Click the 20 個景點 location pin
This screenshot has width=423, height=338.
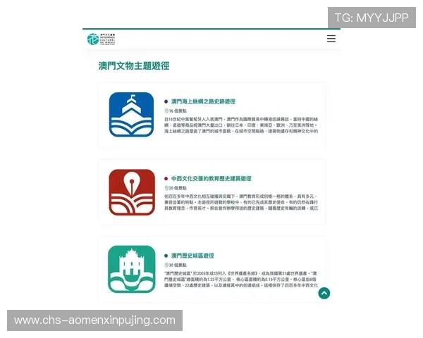166,188
